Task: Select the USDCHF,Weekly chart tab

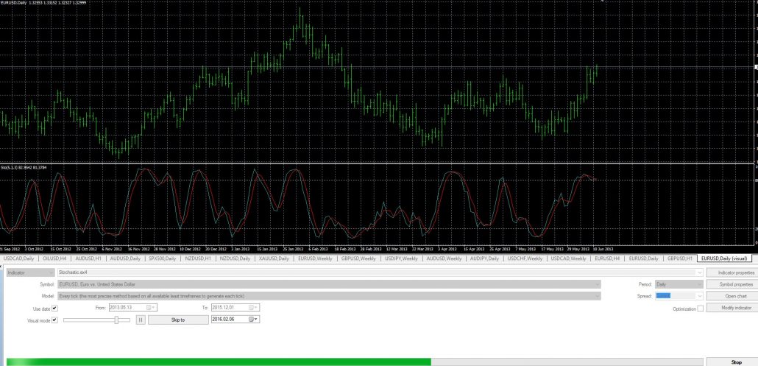Action: 525,258
